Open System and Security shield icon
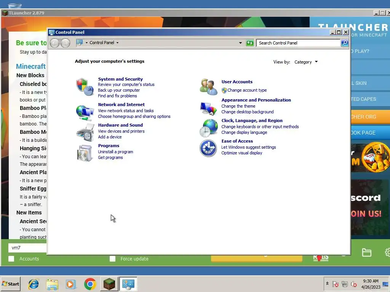 (x=85, y=87)
